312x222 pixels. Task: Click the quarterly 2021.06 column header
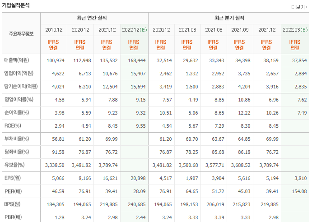click(214, 30)
